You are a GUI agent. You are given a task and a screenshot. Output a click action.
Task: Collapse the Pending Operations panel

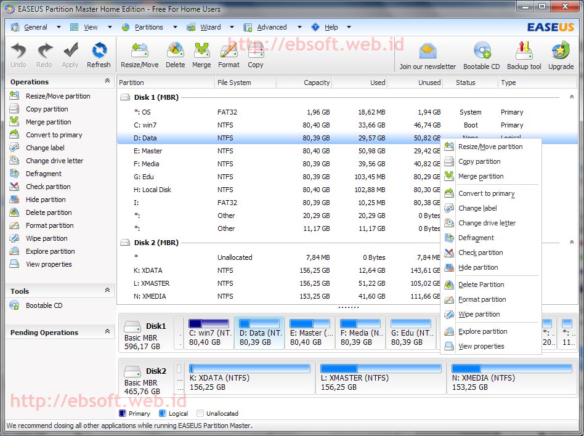point(107,331)
